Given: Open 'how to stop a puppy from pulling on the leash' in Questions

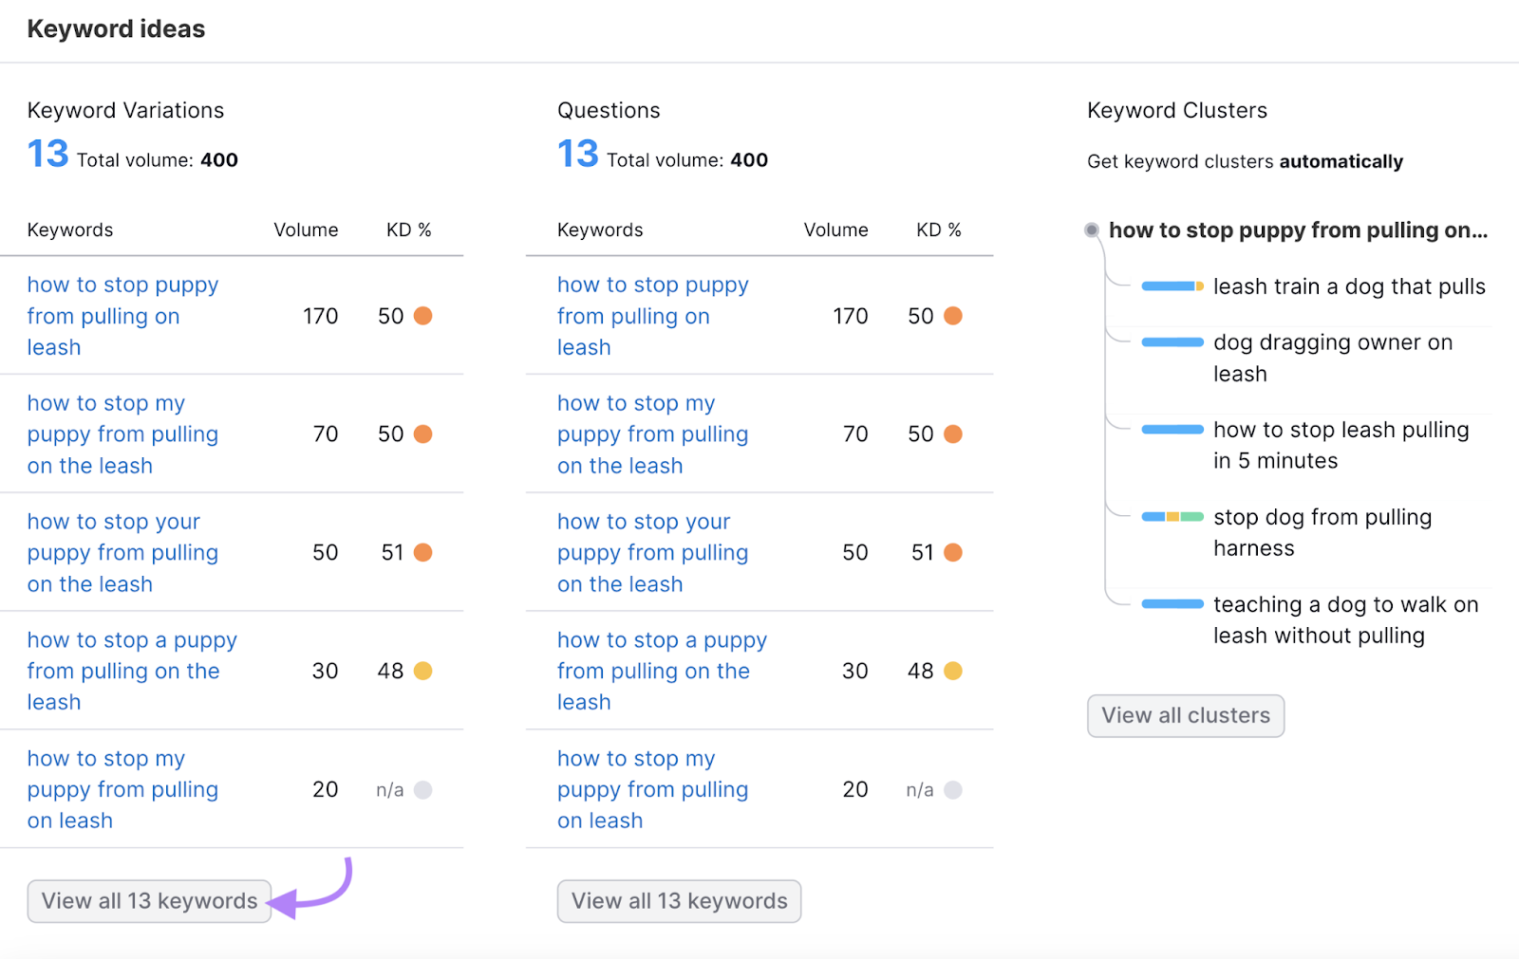Looking at the screenshot, I should [x=662, y=671].
